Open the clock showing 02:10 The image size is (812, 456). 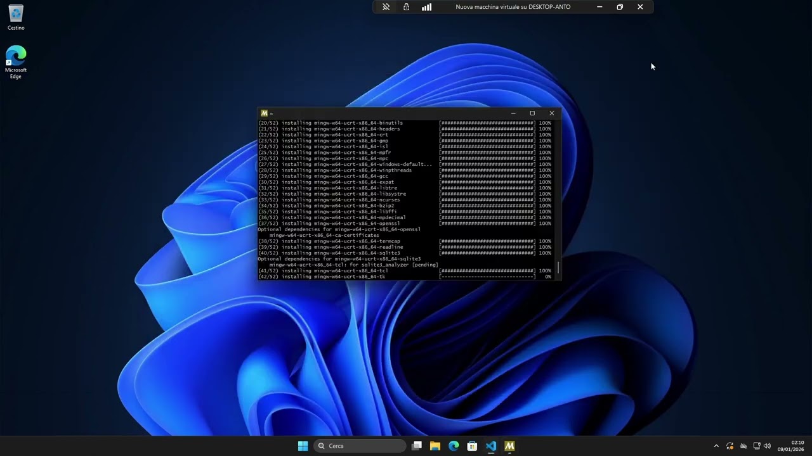[x=790, y=446]
